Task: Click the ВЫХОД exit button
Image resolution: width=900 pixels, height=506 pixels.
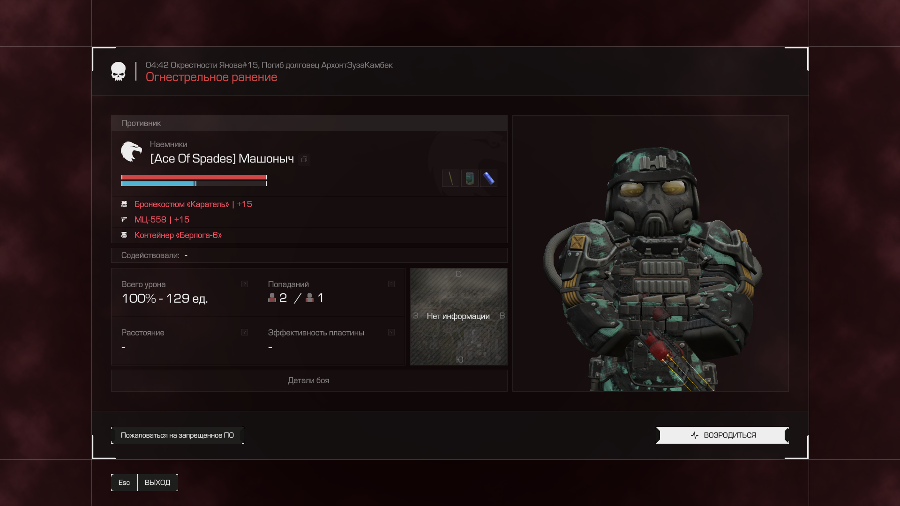Action: 157,483
